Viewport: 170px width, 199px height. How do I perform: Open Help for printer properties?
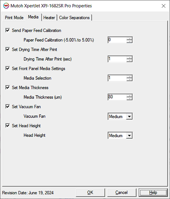coord(153,193)
